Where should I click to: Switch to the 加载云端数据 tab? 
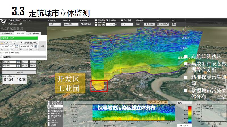(x=33, y=33)
